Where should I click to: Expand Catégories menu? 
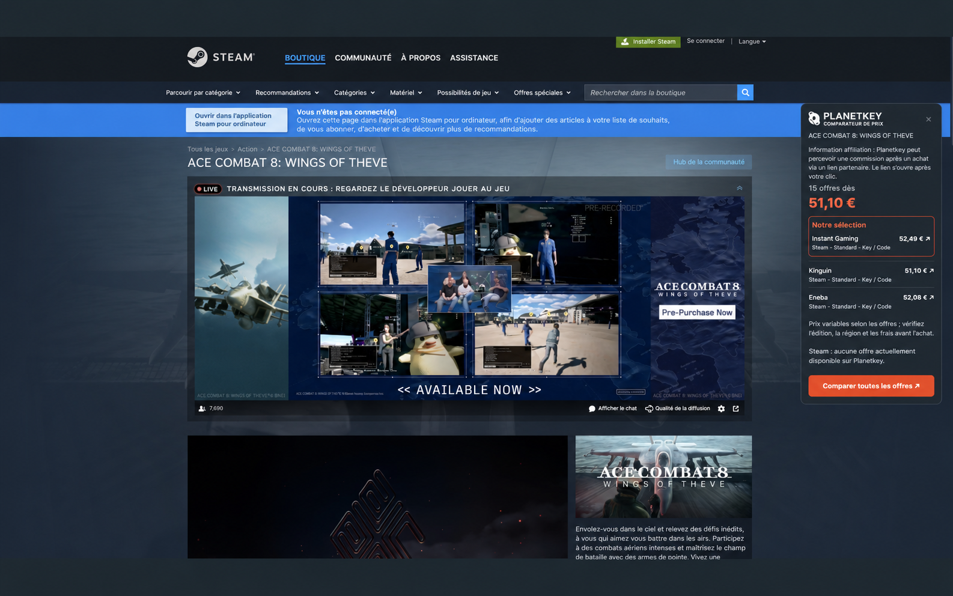[355, 93]
